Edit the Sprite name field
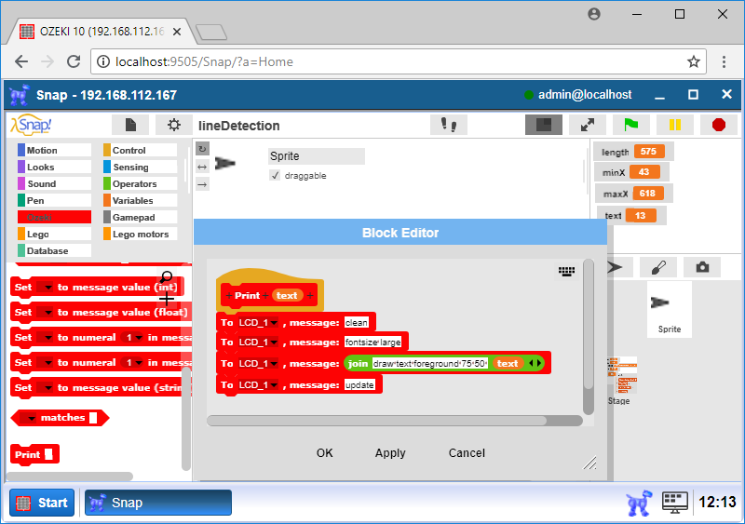The width and height of the screenshot is (745, 524). pyautogui.click(x=317, y=155)
